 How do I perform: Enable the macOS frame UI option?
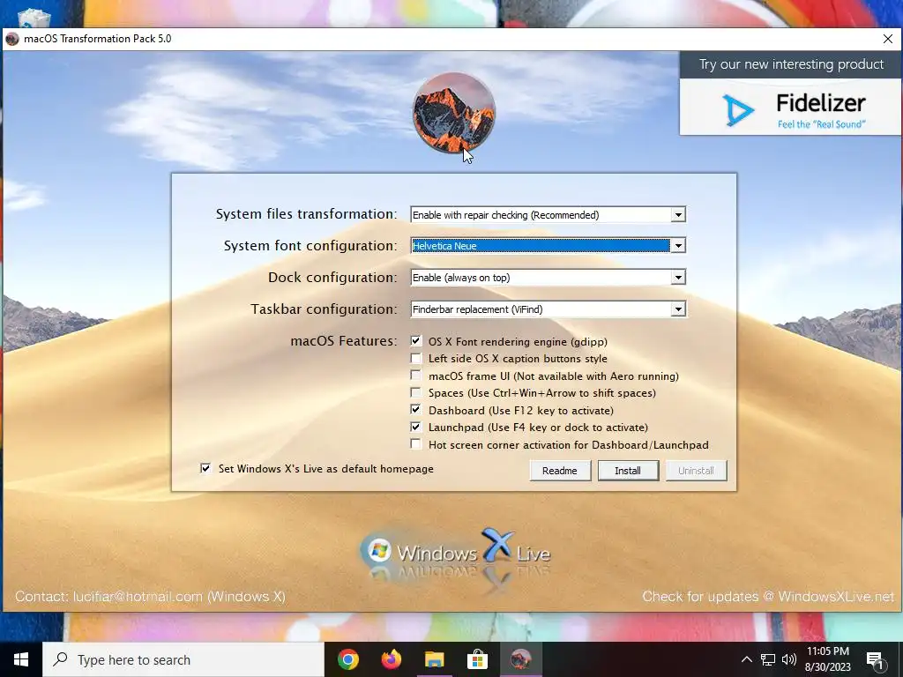(x=416, y=376)
